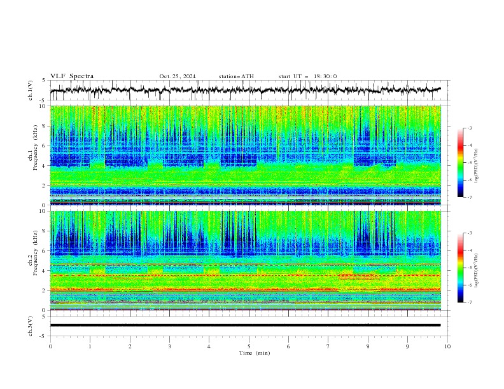
Task: Click the "VLF Spectra" title text
Action: (x=72, y=76)
